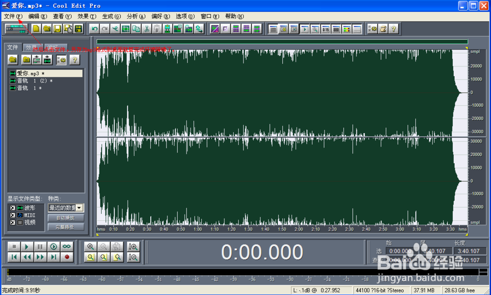Viewport: 491px width, 295px height.
Task: Click the file panel help question mark
Action: click(75, 59)
